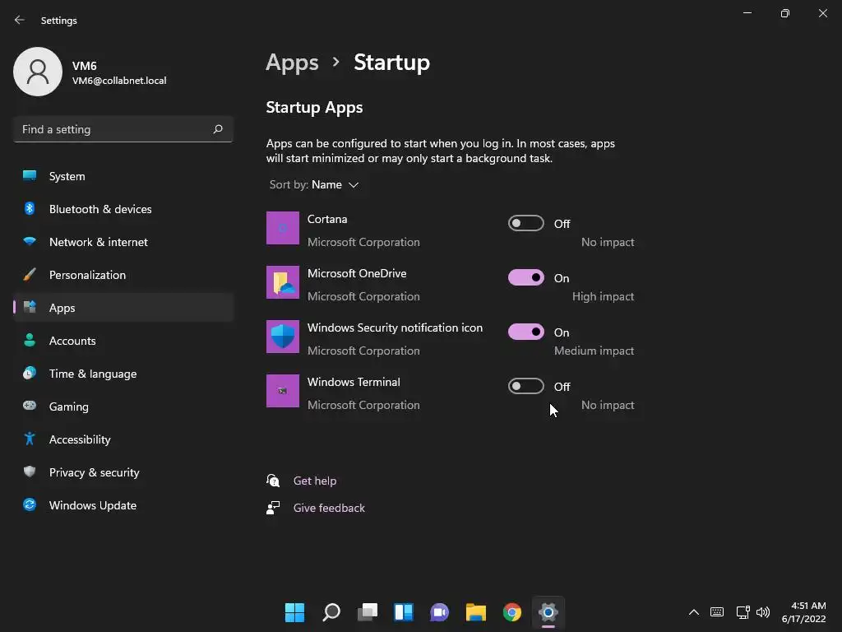Turn on Windows Terminal startup toggle

pos(525,386)
